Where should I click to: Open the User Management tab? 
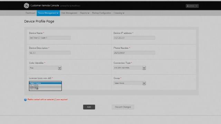69,13
